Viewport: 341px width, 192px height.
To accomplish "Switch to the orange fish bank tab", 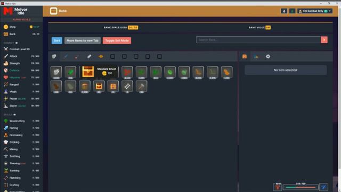I will point(101,57).
